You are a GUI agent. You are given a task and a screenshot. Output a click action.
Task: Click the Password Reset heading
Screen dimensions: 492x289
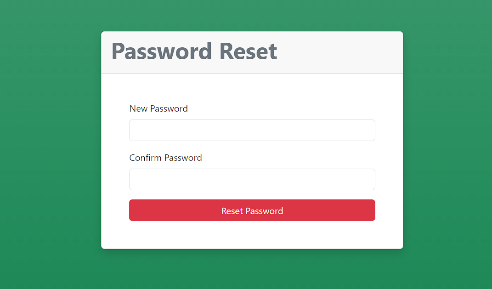[193, 51]
